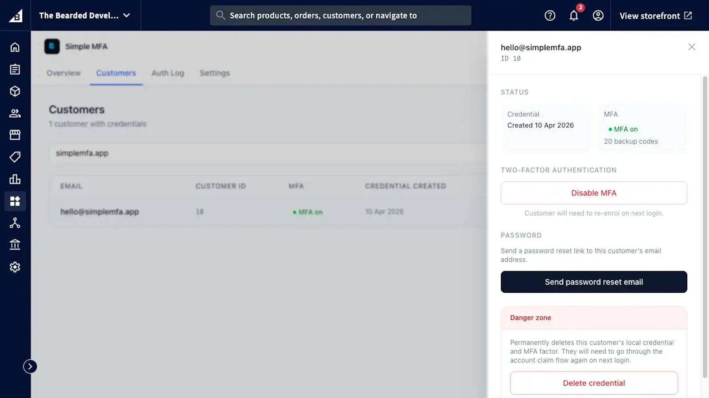Open the Apps grid icon
Viewport: 709px width, 398px height.
click(15, 201)
